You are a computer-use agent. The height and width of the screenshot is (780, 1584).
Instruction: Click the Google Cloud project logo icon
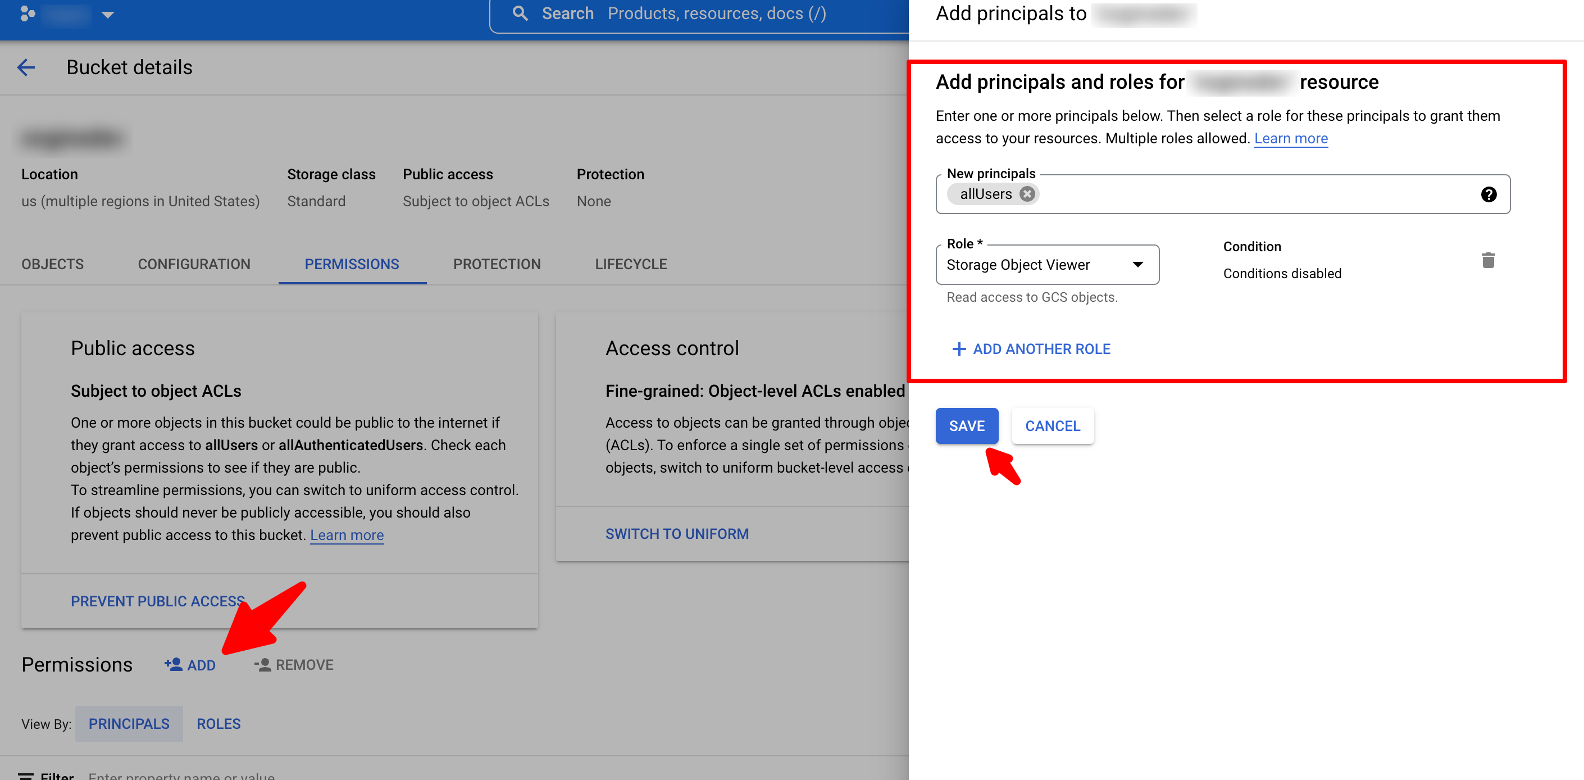27,13
